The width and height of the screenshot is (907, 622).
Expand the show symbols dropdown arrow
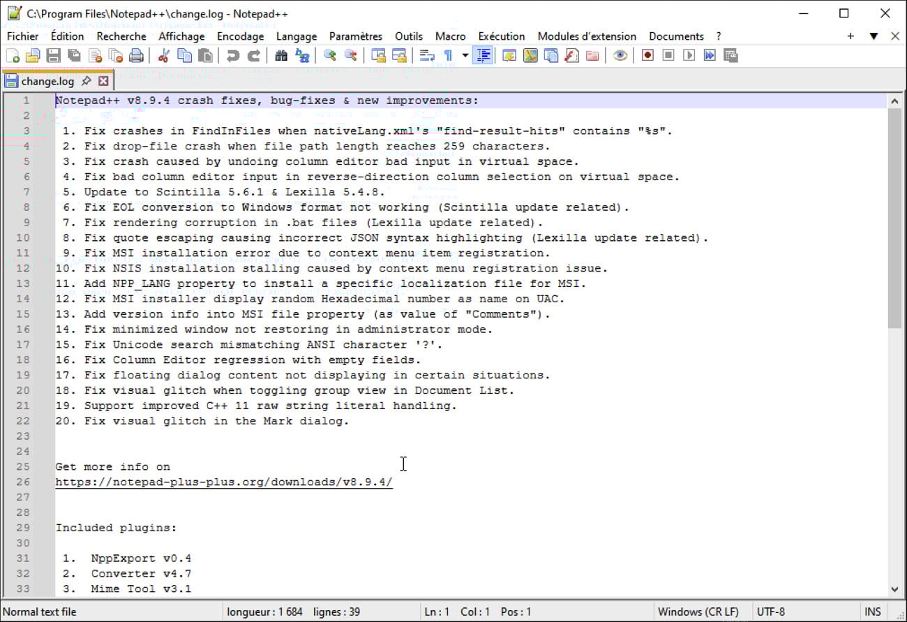click(x=465, y=56)
